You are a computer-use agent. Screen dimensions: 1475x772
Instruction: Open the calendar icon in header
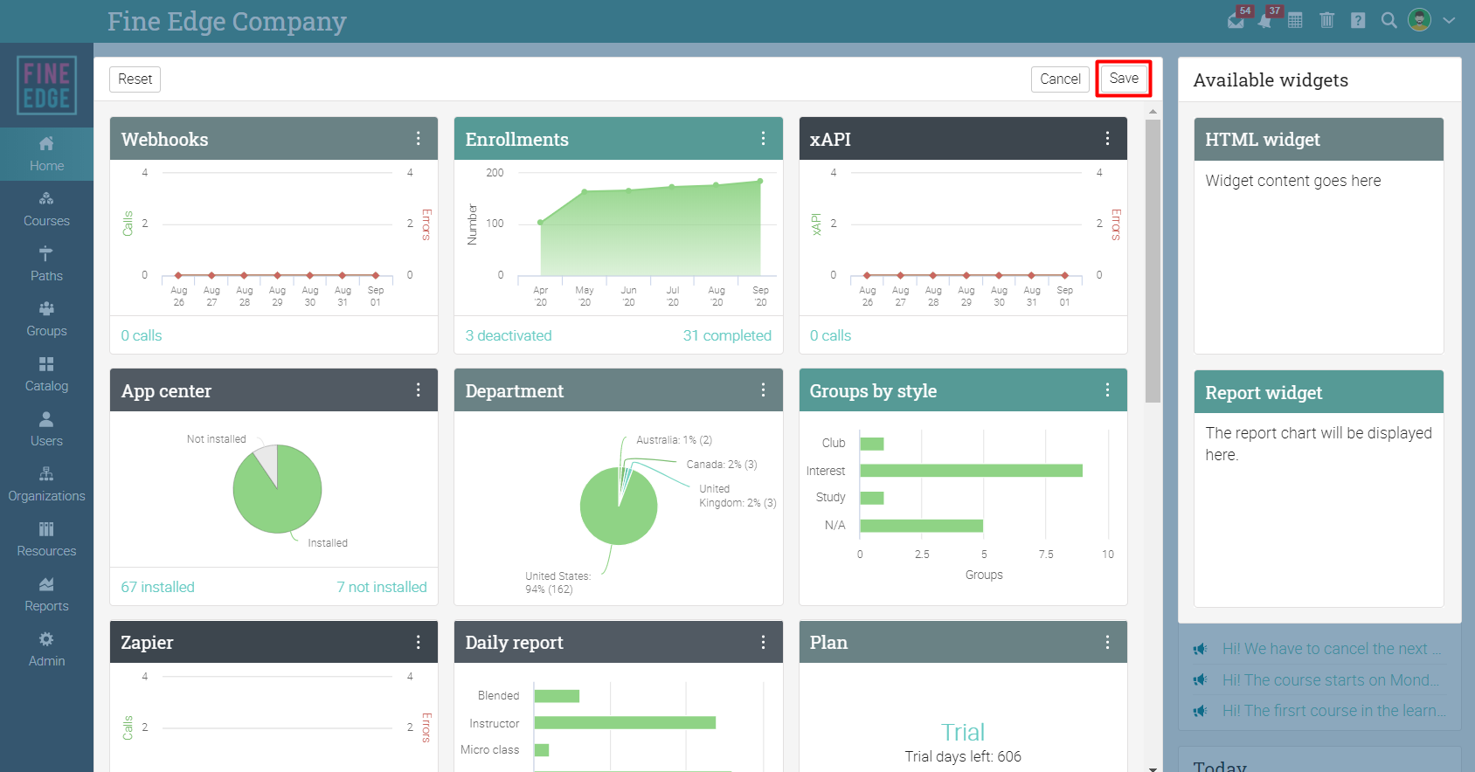click(x=1295, y=20)
